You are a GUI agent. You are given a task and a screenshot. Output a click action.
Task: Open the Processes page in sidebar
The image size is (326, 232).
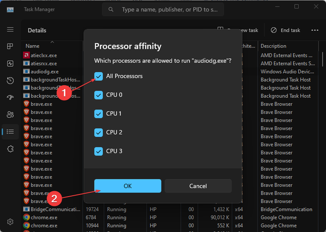click(x=10, y=47)
